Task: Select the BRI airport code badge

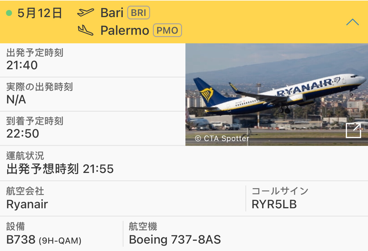Action: click(x=139, y=13)
